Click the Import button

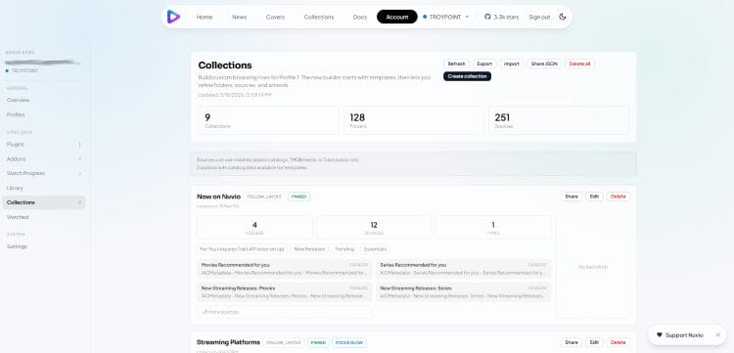[512, 64]
